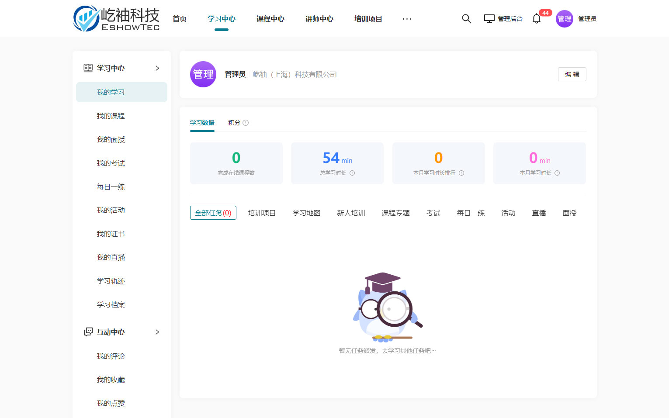Select the 直播 task filter
669x418 pixels.
coord(539,213)
